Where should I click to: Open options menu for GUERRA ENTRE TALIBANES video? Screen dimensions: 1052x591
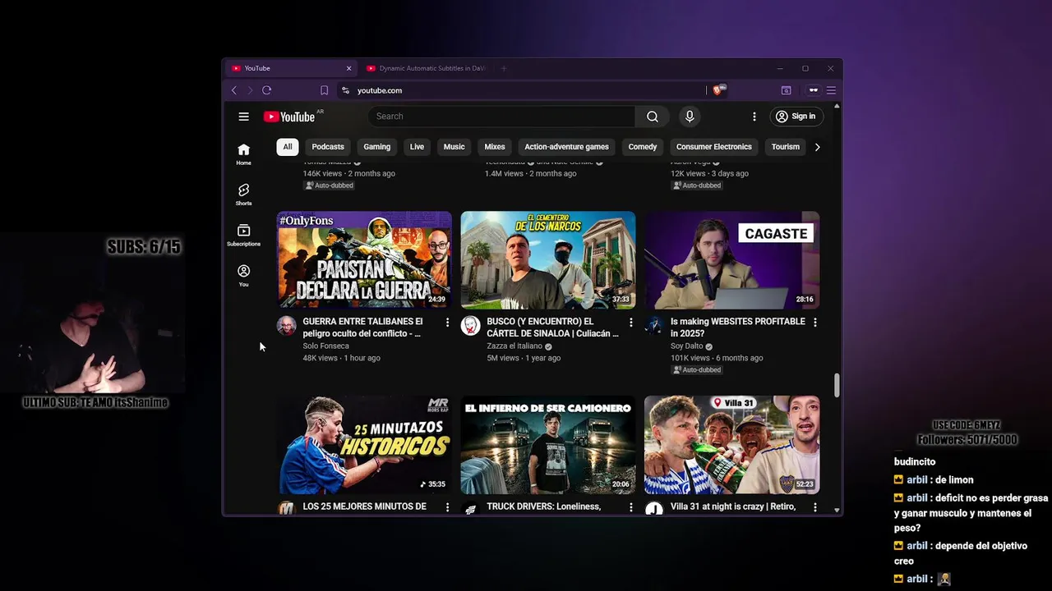(447, 323)
